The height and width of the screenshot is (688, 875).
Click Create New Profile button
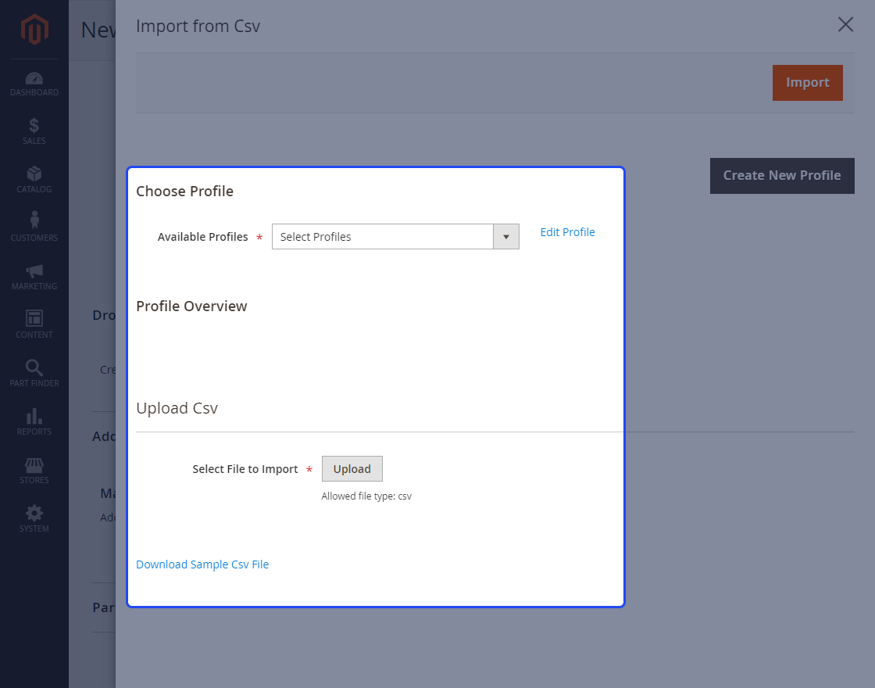coord(782,175)
